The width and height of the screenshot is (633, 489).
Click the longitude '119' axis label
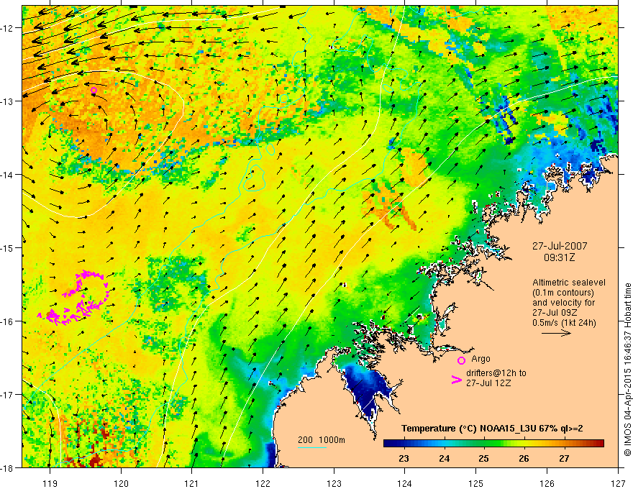50,483
